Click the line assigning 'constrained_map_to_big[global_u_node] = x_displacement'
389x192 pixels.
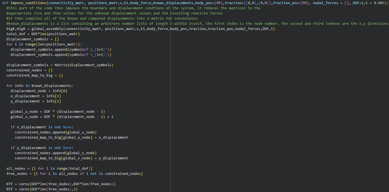point(71,138)
